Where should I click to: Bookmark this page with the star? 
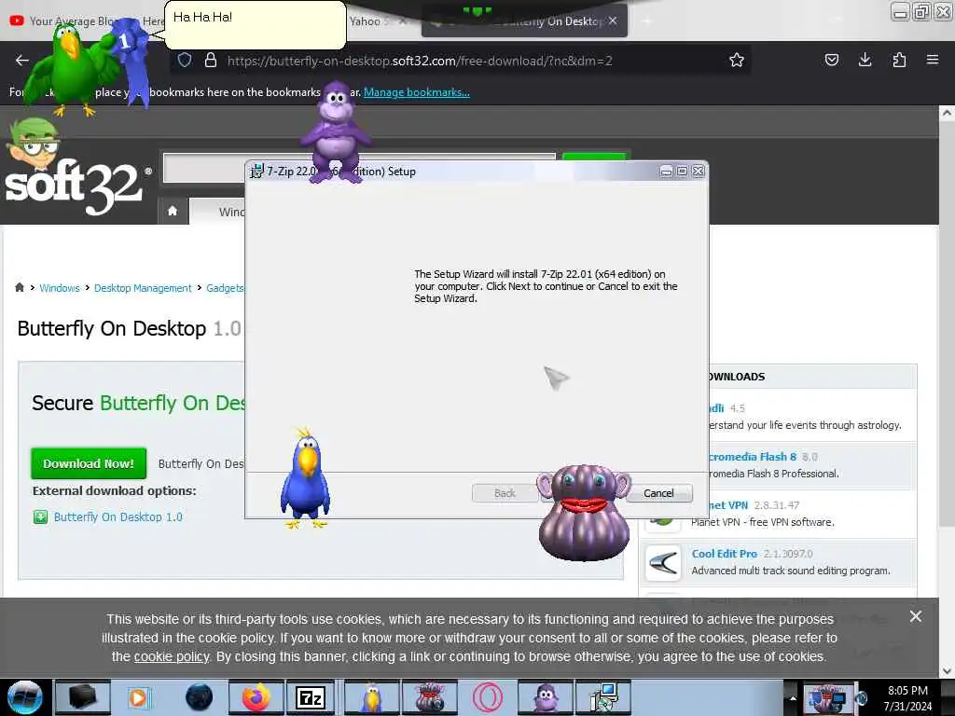737,61
